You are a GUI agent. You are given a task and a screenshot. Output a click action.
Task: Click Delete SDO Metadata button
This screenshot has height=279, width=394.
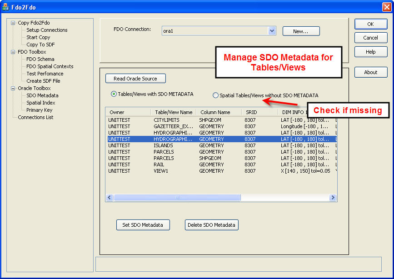click(x=212, y=225)
